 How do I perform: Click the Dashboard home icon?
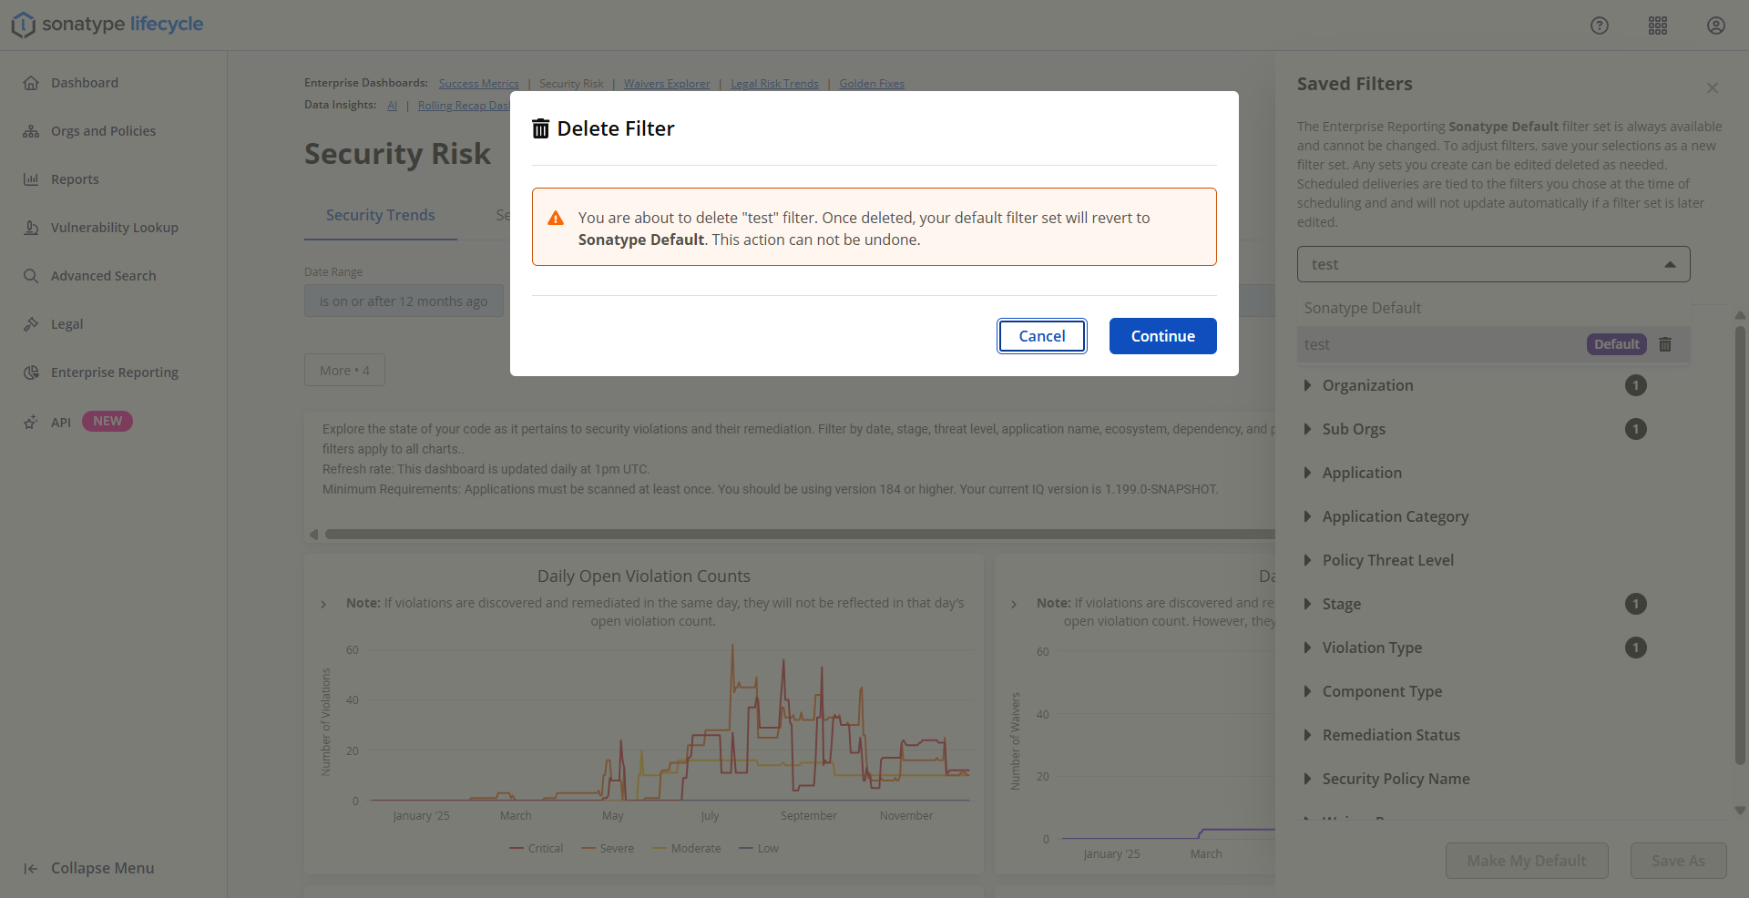click(x=31, y=83)
